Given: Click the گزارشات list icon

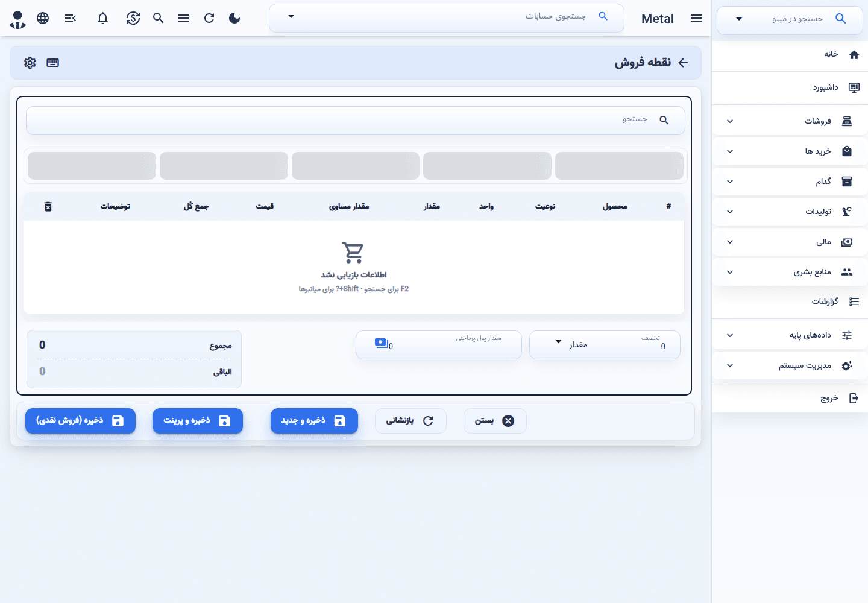Looking at the screenshot, I should point(854,301).
